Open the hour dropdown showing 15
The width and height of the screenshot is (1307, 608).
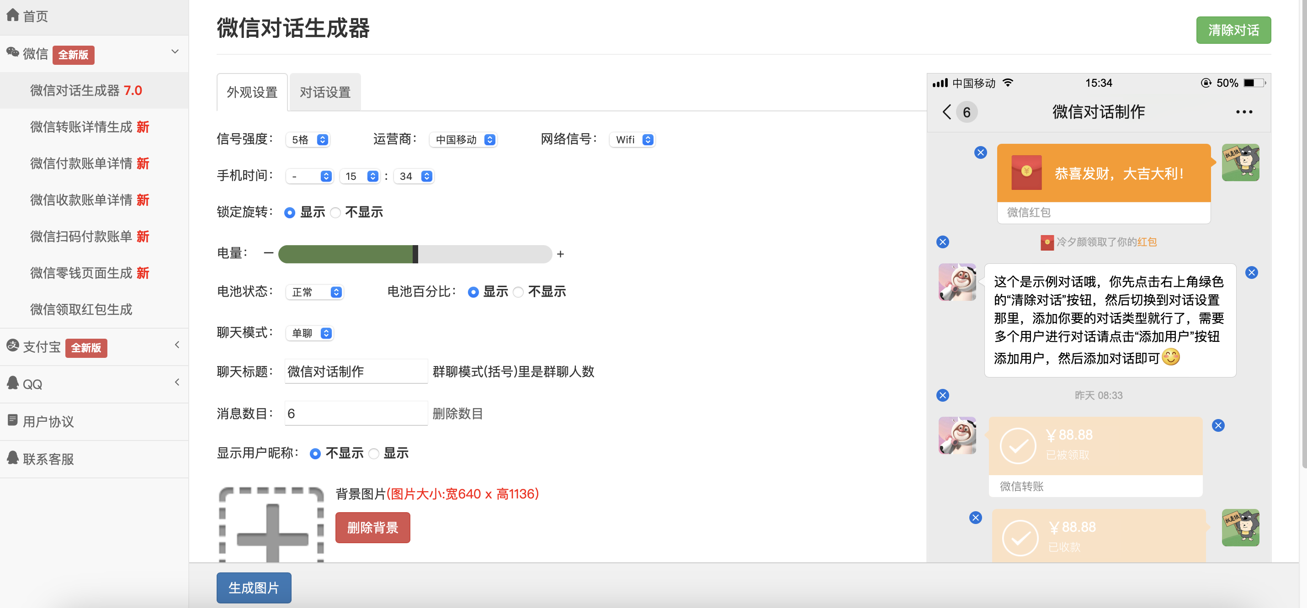[360, 176]
